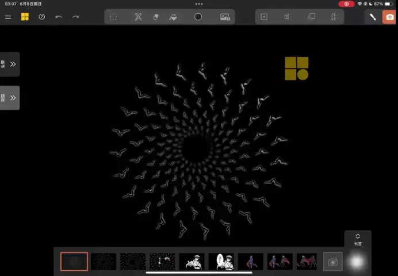Tap the yellow squares logo in toolbar
398x276 pixels.
click(x=25, y=17)
